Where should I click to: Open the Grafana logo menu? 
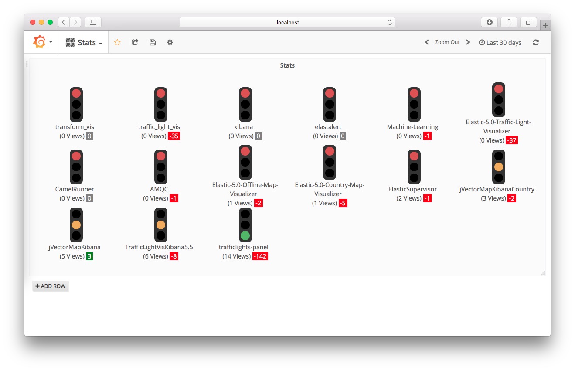tap(42, 42)
